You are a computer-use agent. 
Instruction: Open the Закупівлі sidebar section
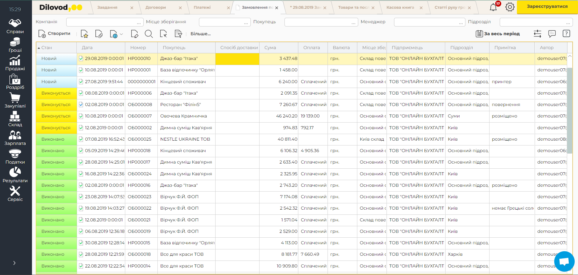(x=15, y=101)
